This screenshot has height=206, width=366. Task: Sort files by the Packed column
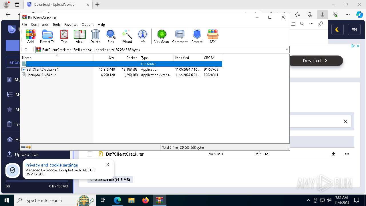click(x=128, y=58)
